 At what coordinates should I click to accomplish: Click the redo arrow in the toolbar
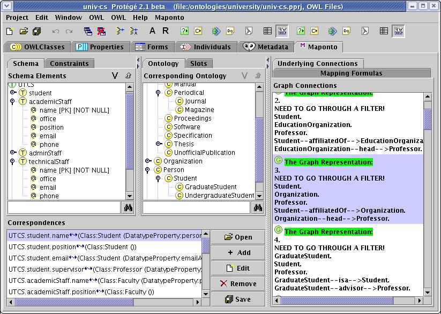[x=69, y=31]
